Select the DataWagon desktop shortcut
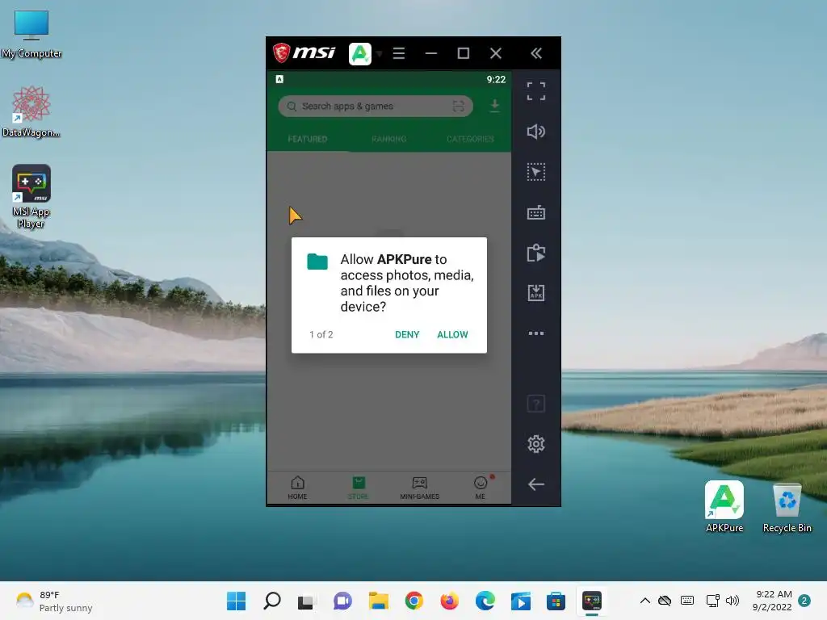Screen dimensions: 827x620 click(x=31, y=111)
